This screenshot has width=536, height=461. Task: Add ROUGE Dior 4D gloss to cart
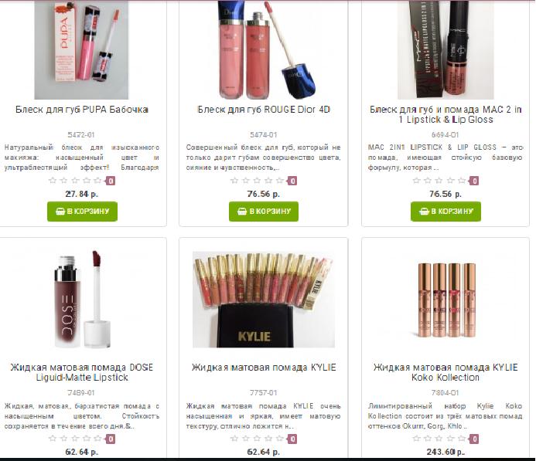coord(264,212)
